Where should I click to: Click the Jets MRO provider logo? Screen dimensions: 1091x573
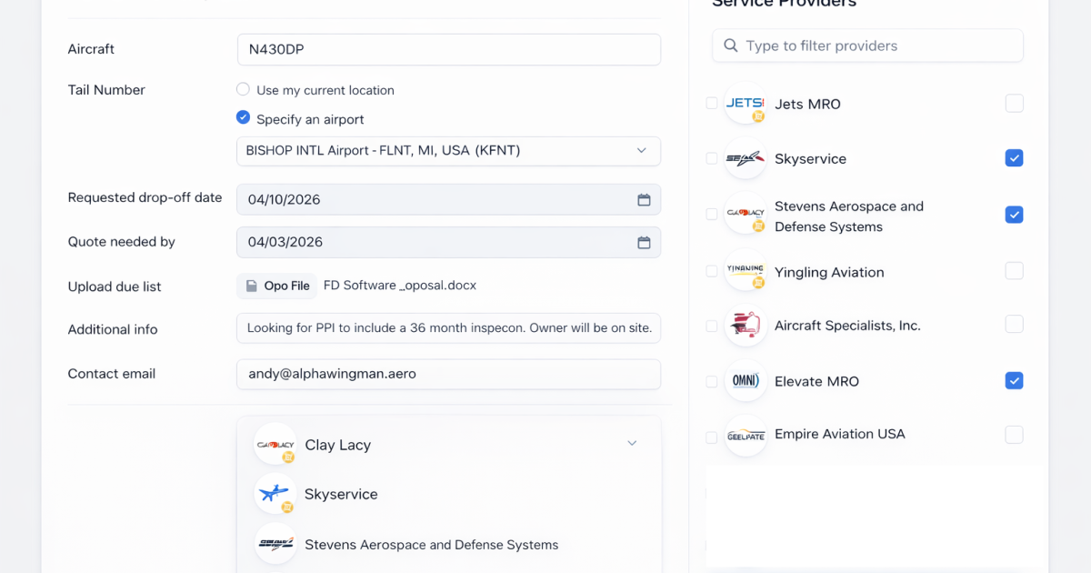(746, 104)
